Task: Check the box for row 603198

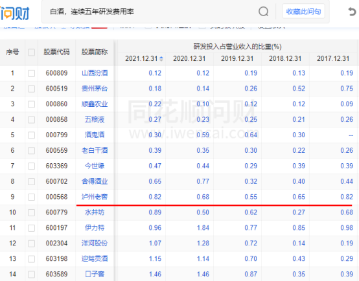Action: [x=31, y=259]
